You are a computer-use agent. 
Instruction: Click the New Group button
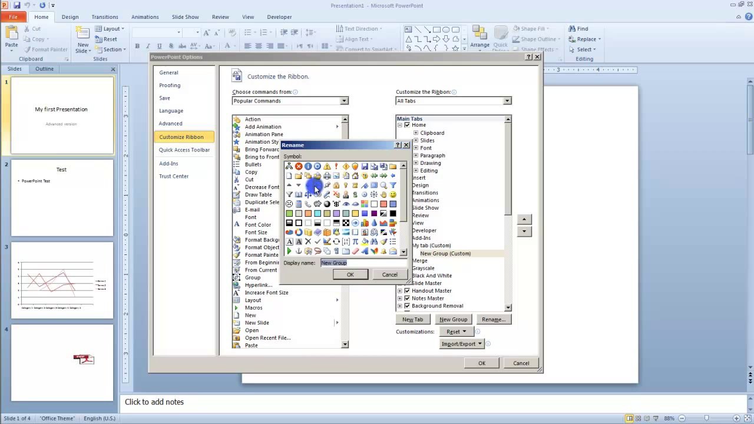(453, 319)
